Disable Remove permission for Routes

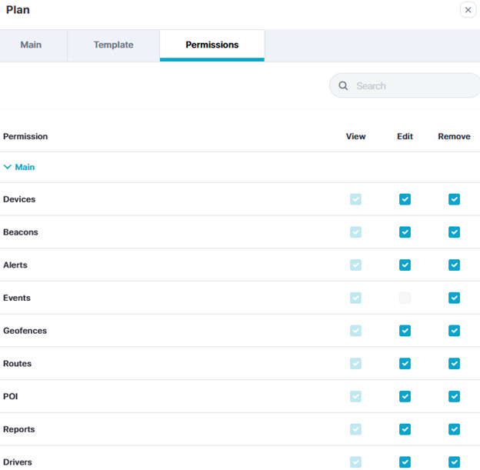pos(454,364)
